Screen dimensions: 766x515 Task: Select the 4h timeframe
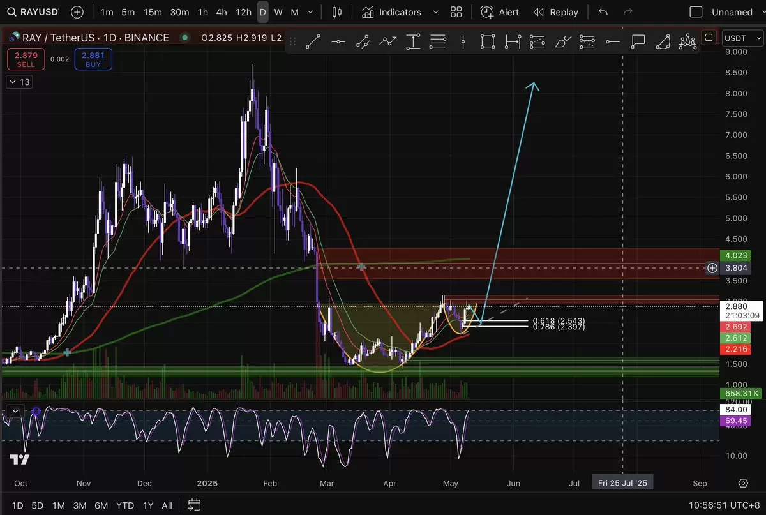(222, 12)
